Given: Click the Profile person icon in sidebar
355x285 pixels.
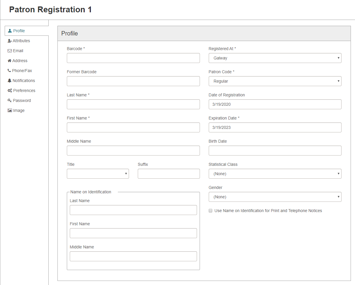Looking at the screenshot, I should click(10, 31).
